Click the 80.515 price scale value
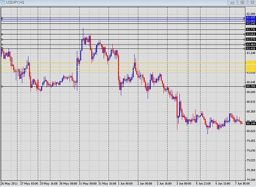This screenshot has width=256, height=187. pyautogui.click(x=251, y=102)
